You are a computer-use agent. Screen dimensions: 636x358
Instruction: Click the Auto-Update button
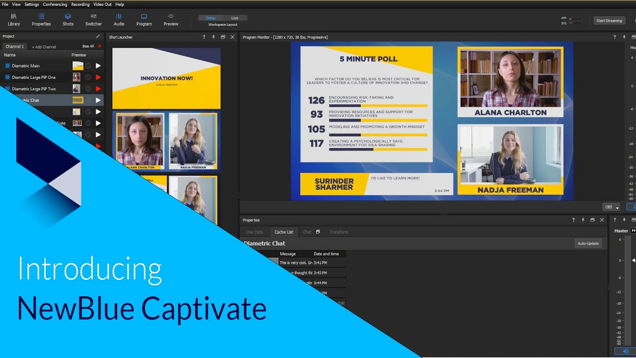click(x=588, y=243)
